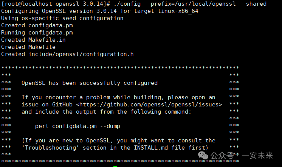Click the --shared flag
Viewport: 282px width, 167px height.
(x=253, y=4)
